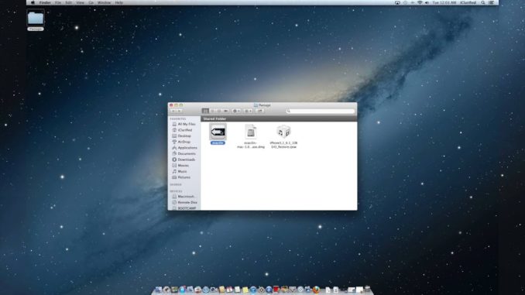This screenshot has width=525, height=295.
Task: Go forward with the Finder forward arrow
Action: 180,111
